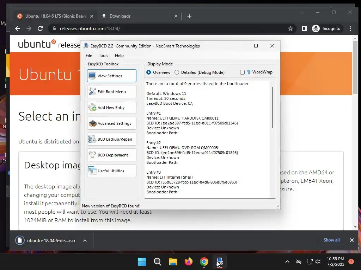Open File Explorer from taskbar
361x270 pixels.
[173, 262]
